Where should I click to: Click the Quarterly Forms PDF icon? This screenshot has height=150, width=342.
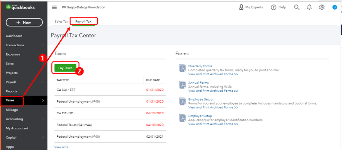click(182, 68)
